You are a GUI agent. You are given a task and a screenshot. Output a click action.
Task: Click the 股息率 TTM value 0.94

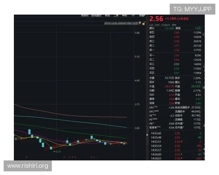(172, 128)
